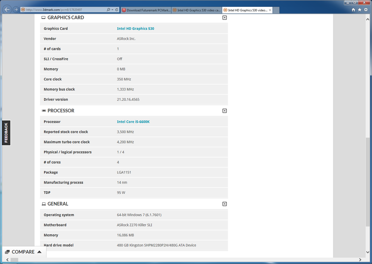372x264 pixels.
Task: Select maximum turbo clock 4,200 MHz
Action: 125,142
